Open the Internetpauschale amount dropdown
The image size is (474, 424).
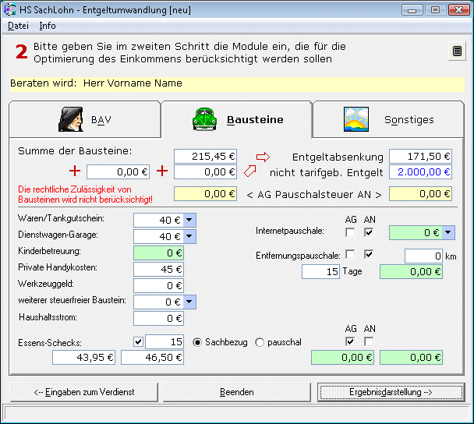[448, 232]
